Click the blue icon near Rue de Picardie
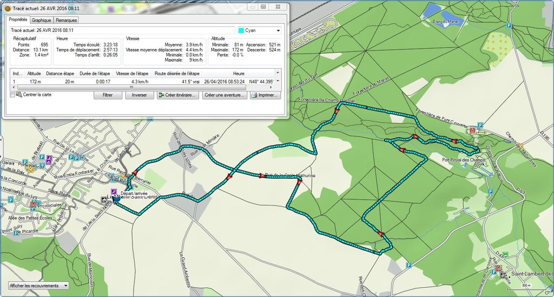 click(16, 233)
